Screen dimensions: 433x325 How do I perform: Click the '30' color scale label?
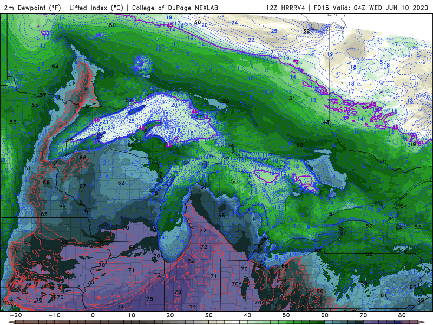click(x=209, y=315)
